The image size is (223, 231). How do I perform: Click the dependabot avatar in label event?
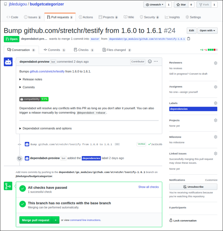tap(27, 158)
